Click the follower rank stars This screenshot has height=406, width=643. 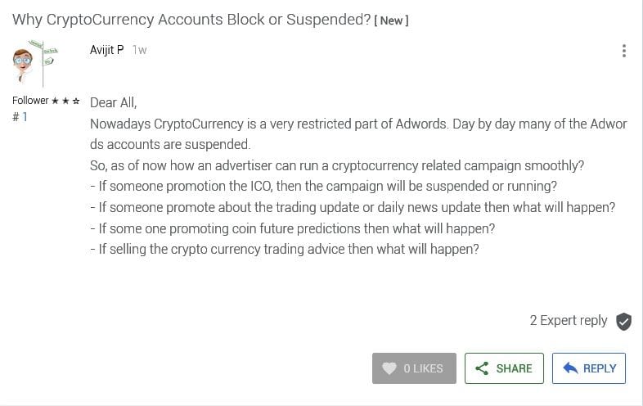pyautogui.click(x=65, y=101)
